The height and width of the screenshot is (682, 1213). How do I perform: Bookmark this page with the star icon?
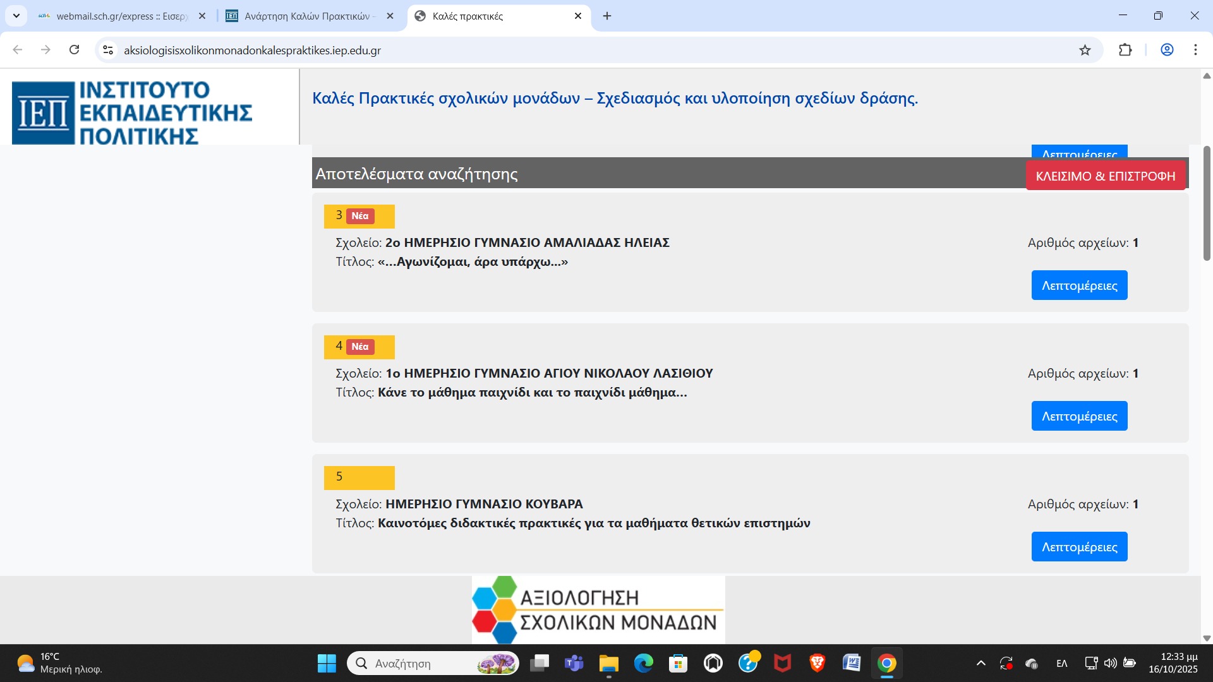click(x=1085, y=50)
